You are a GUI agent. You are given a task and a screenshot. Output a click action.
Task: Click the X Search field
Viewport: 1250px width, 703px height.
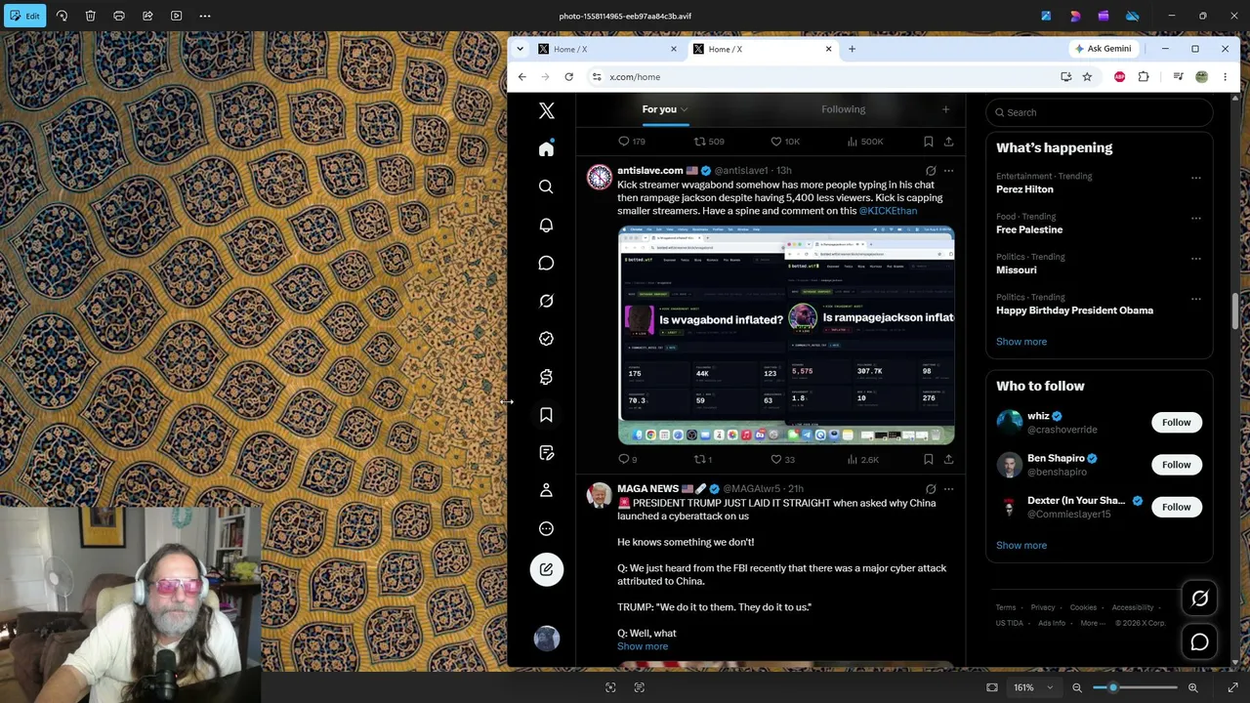1100,112
